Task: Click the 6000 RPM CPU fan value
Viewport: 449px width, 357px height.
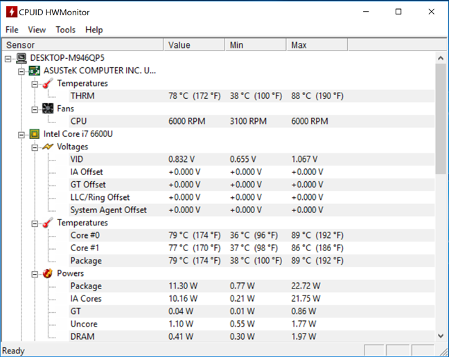Action: coord(186,121)
